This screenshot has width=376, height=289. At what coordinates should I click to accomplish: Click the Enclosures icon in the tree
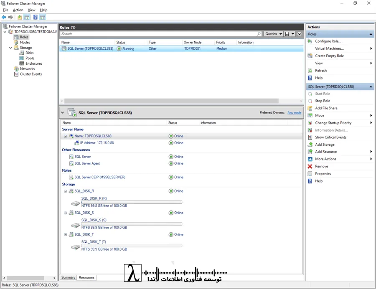click(22, 63)
